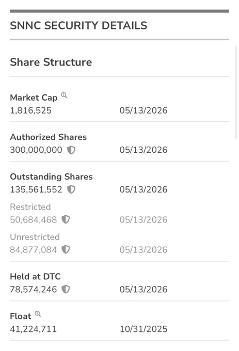239x351 pixels.
Task: Click the Unrestricted shares label
Action: [35, 237]
